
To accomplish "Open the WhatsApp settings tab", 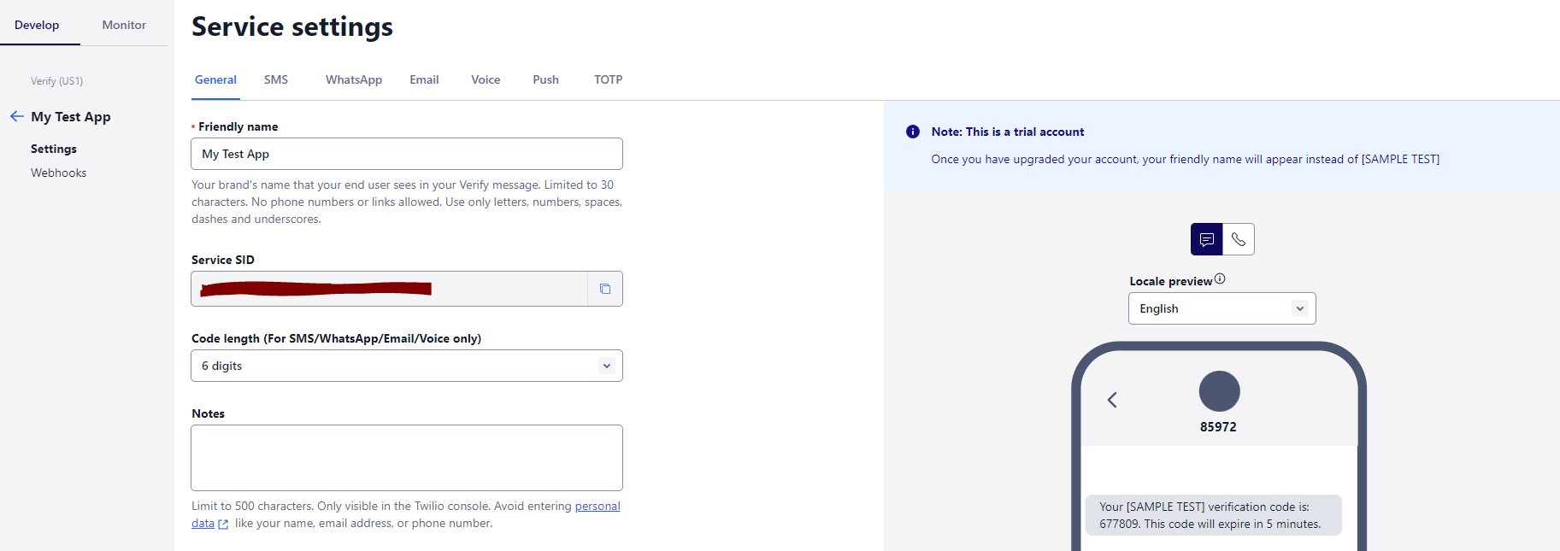I will click(354, 79).
